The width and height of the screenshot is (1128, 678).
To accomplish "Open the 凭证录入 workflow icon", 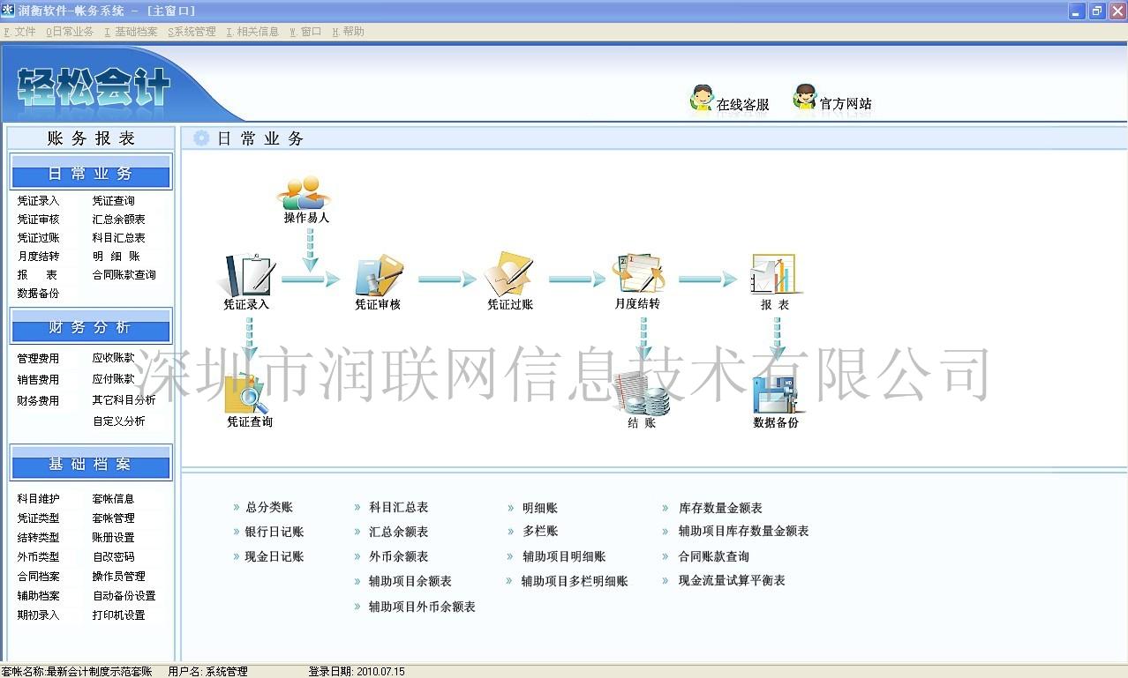I will 247,275.
